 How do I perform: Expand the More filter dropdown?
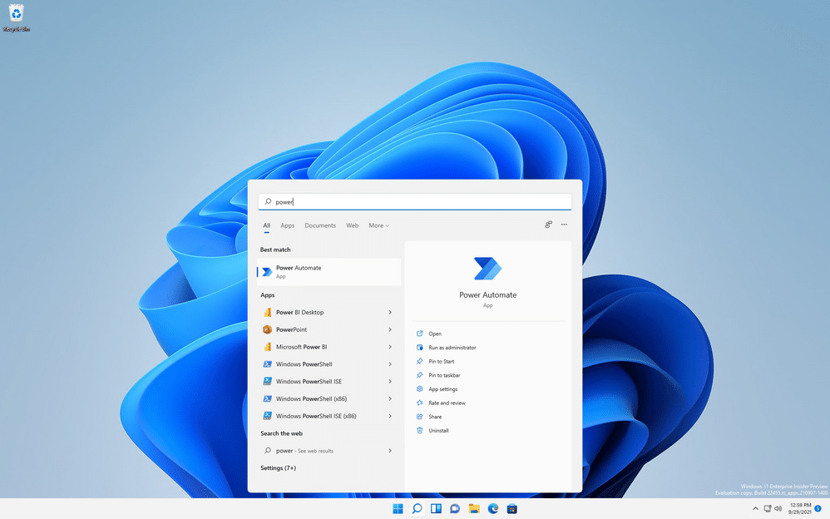378,225
